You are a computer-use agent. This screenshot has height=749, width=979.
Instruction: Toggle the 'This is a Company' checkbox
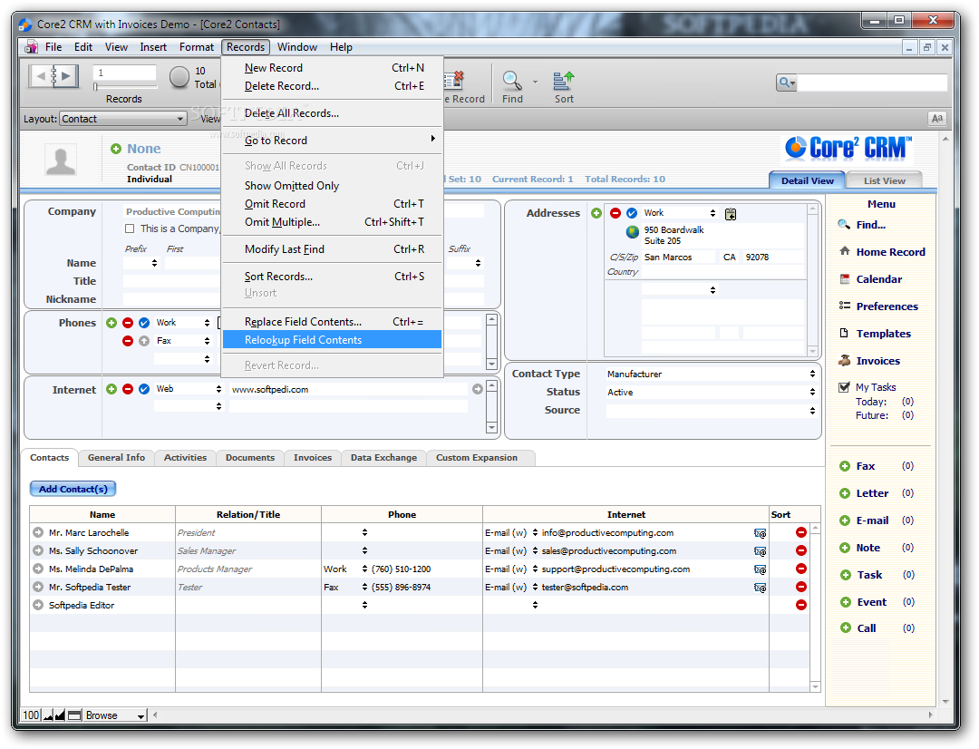[x=130, y=229]
